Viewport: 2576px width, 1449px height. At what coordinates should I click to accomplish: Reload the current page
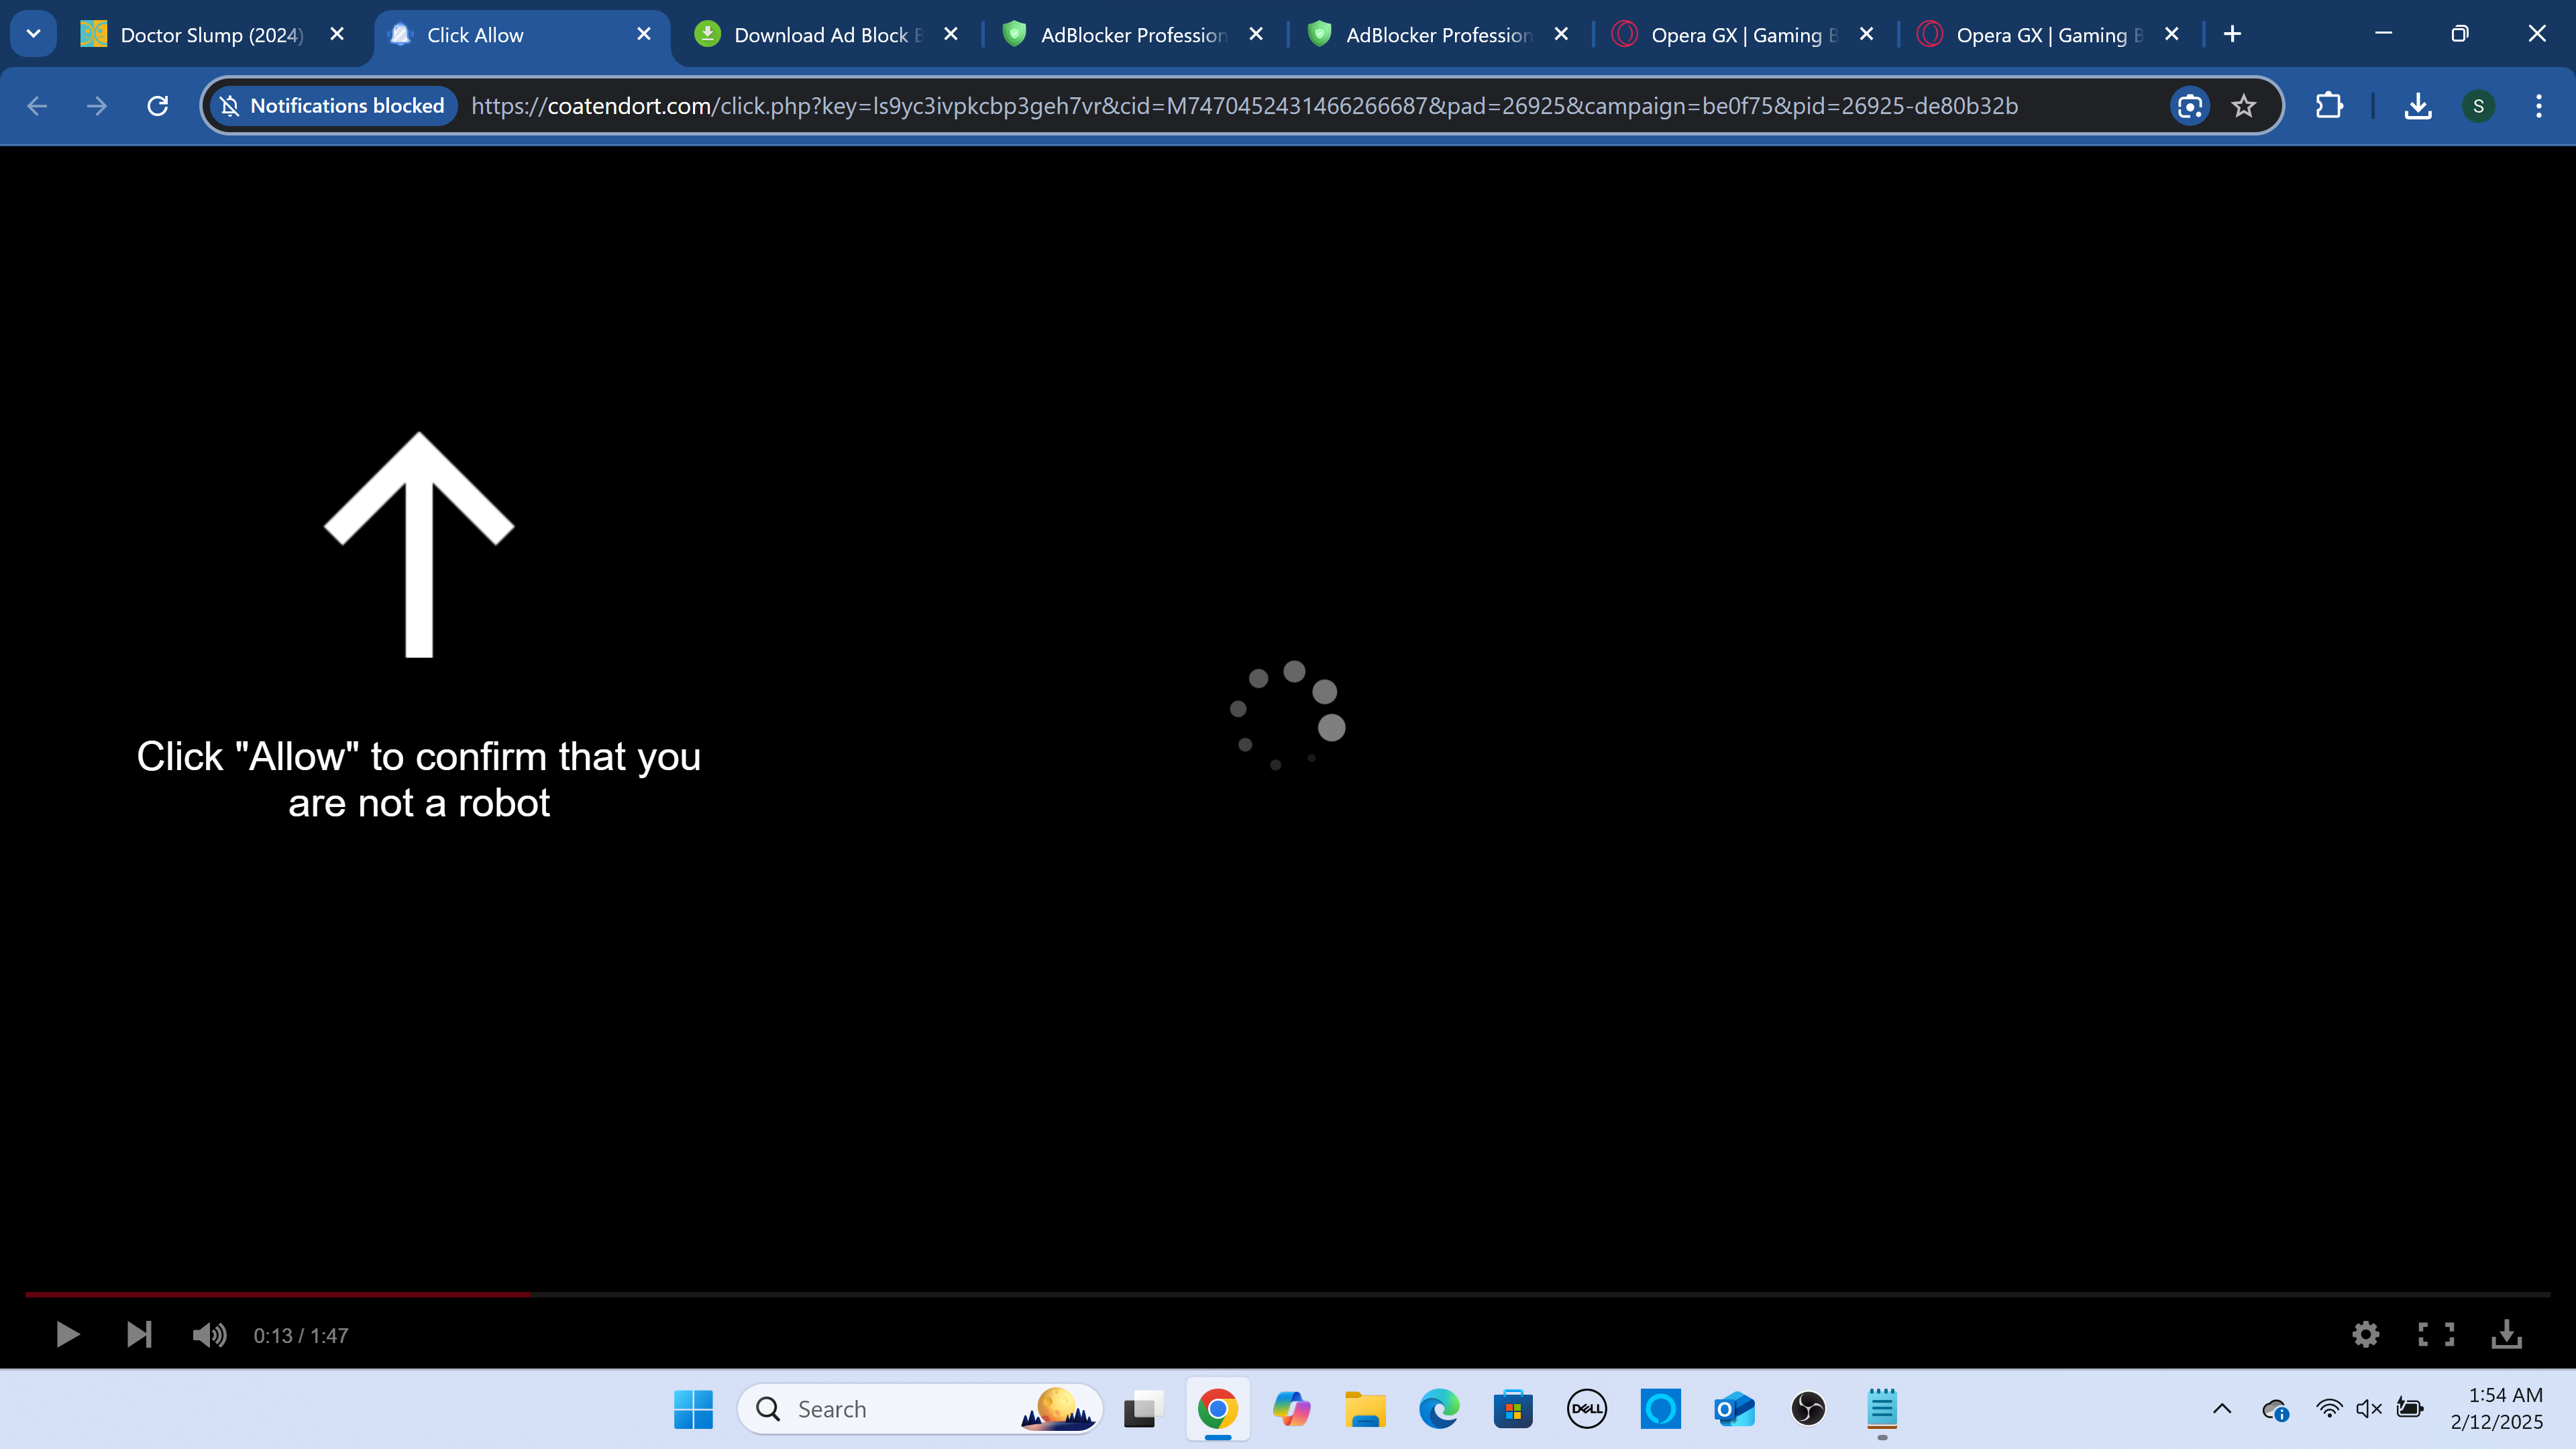click(x=158, y=106)
